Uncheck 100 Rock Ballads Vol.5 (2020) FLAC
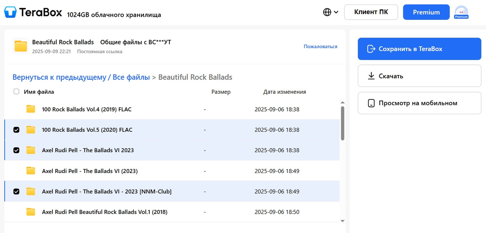The width and height of the screenshot is (486, 233). 16,130
